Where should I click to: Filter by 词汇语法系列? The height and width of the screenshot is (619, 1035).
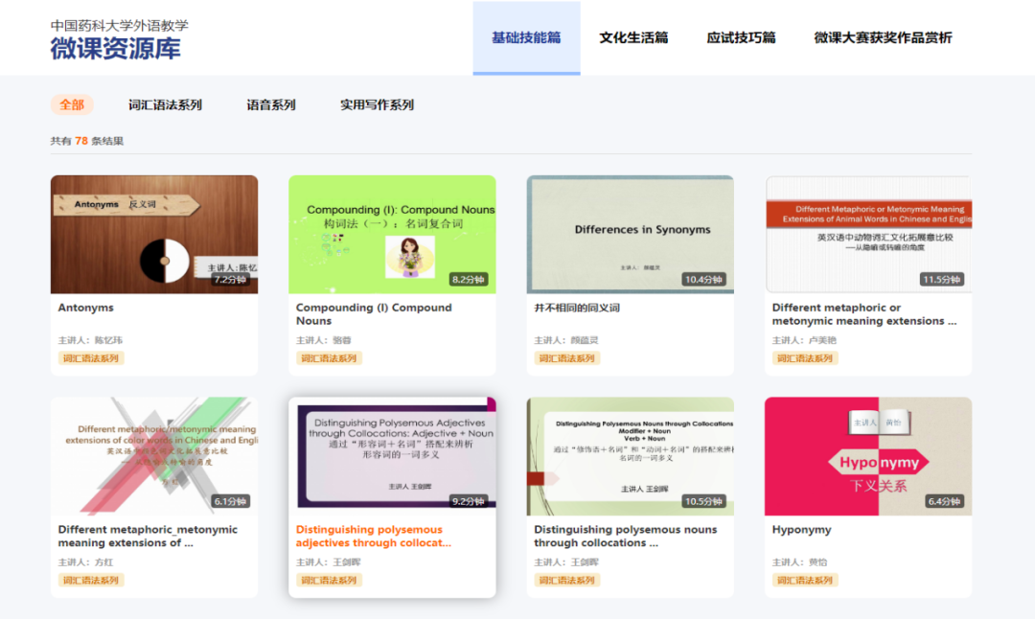click(x=165, y=104)
